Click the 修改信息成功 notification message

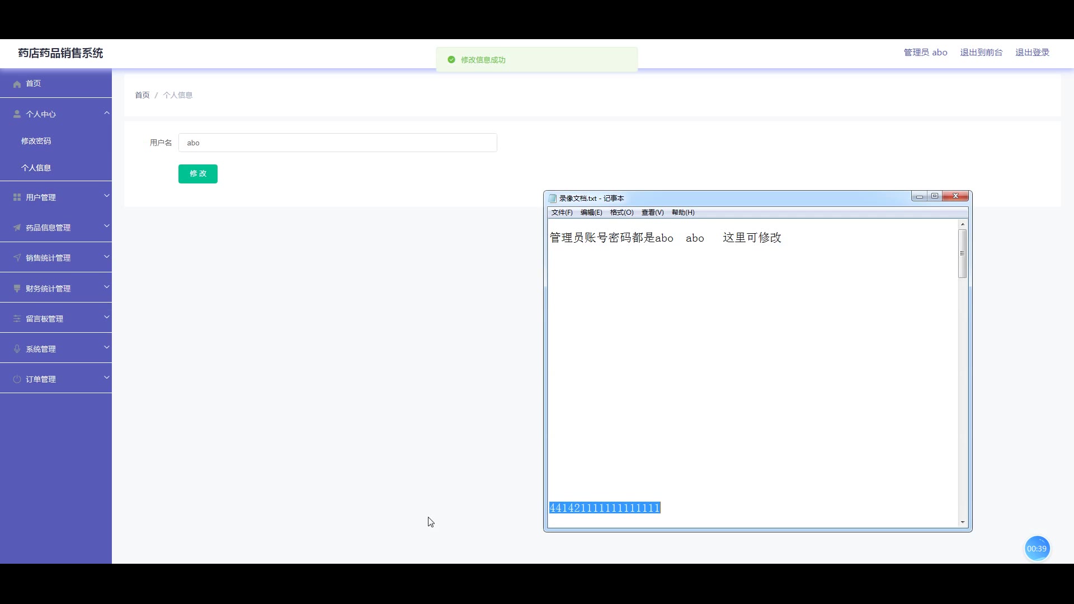[483, 60]
